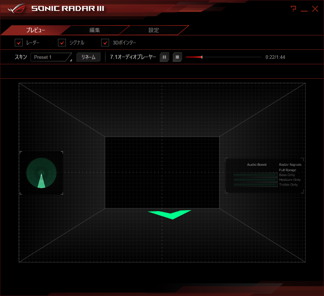Screen dimensions: 324x296
Task: Click the audio playback progress slider
Action: [223, 57]
